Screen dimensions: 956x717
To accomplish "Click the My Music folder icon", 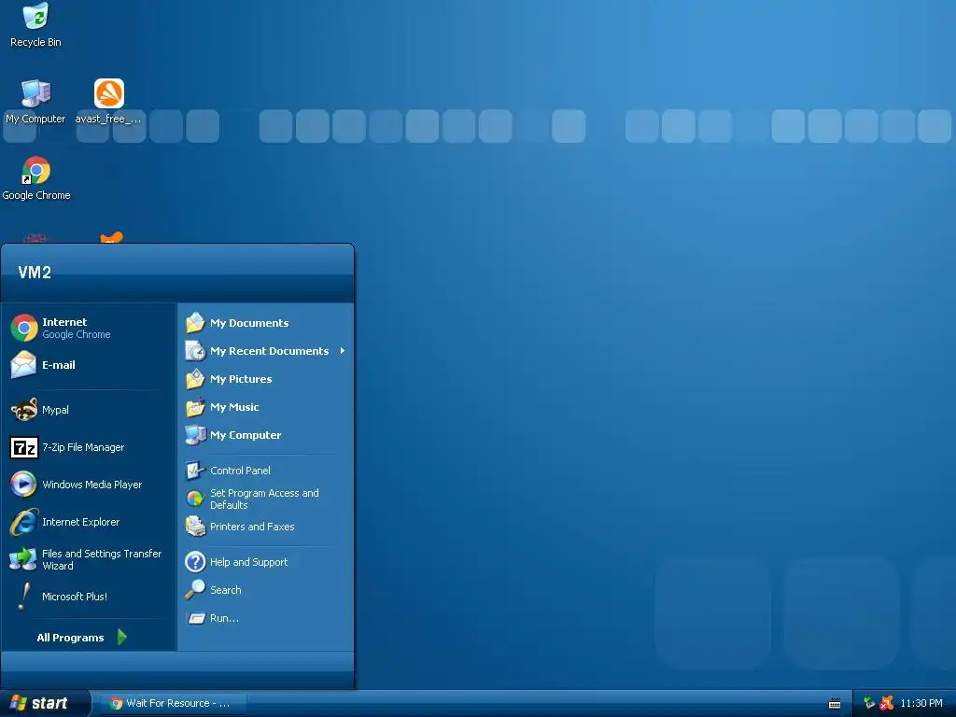I will pyautogui.click(x=195, y=407).
